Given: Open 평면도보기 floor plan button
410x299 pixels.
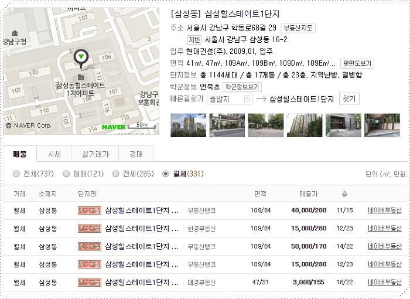Looking at the screenshot, I should 357,63.
